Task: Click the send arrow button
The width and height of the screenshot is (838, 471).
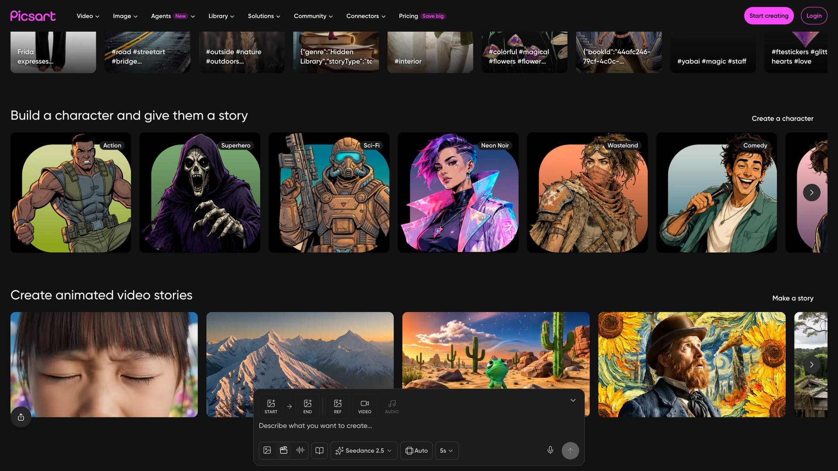Action: click(570, 451)
